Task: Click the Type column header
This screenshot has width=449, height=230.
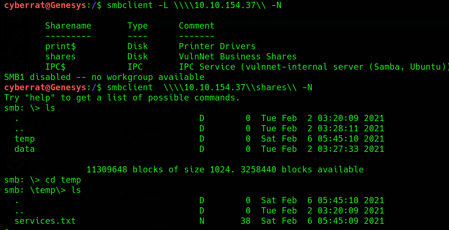Action: [138, 26]
